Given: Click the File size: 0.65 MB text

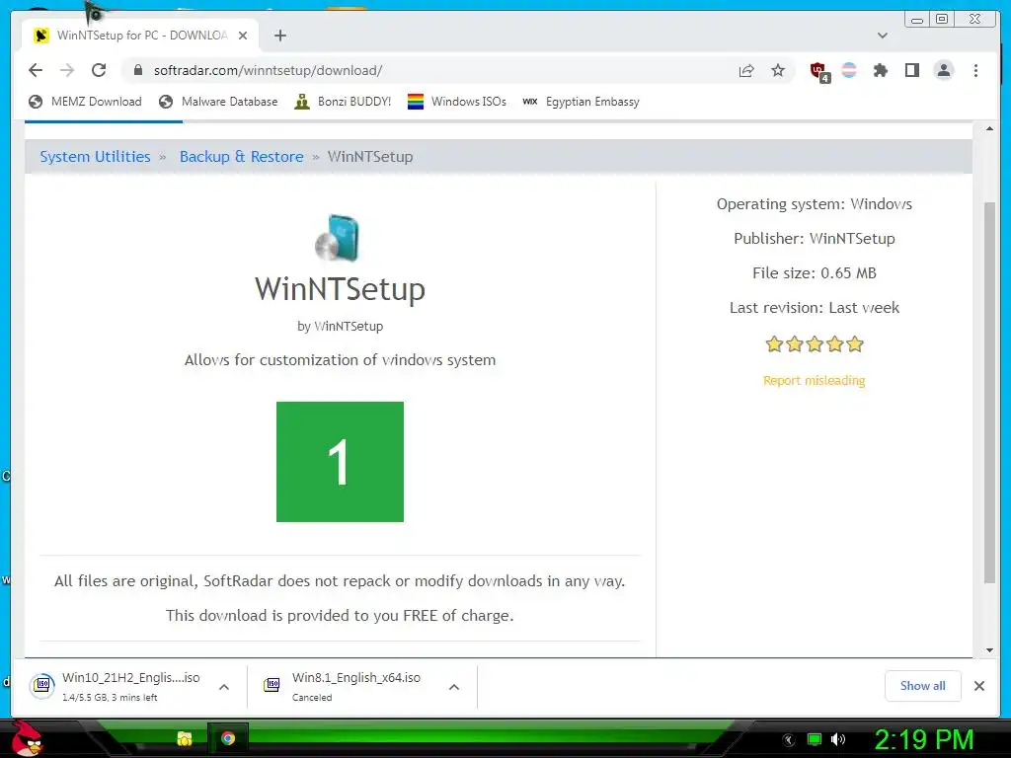Looking at the screenshot, I should (815, 272).
